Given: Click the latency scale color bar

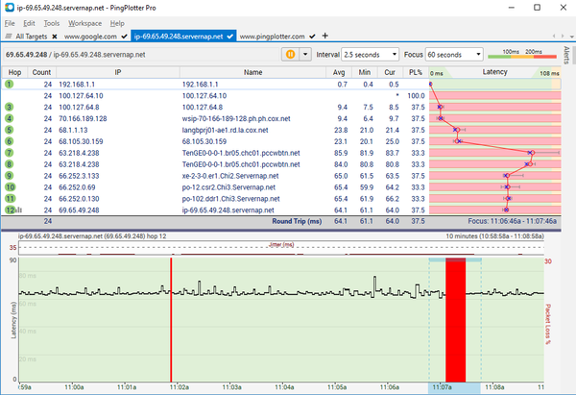Looking at the screenshot, I should (x=522, y=57).
